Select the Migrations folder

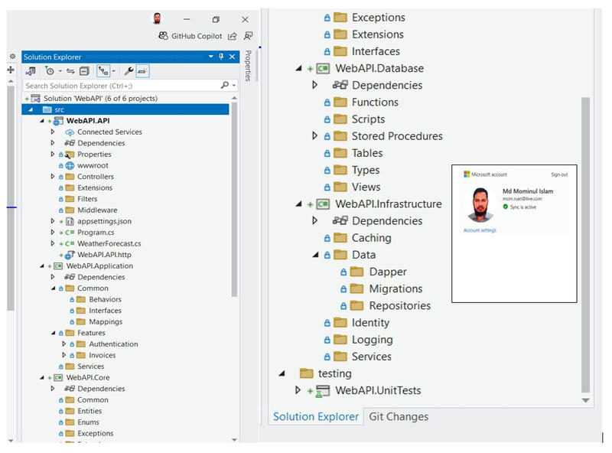coord(396,289)
